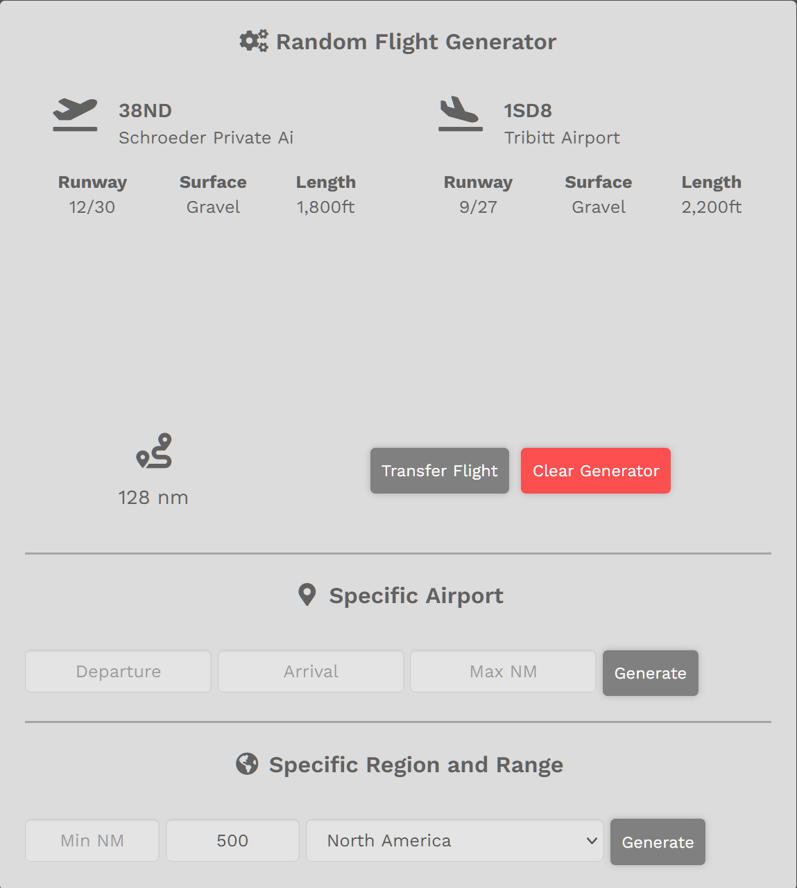Focus the Arrival input field
The image size is (797, 888).
311,671
